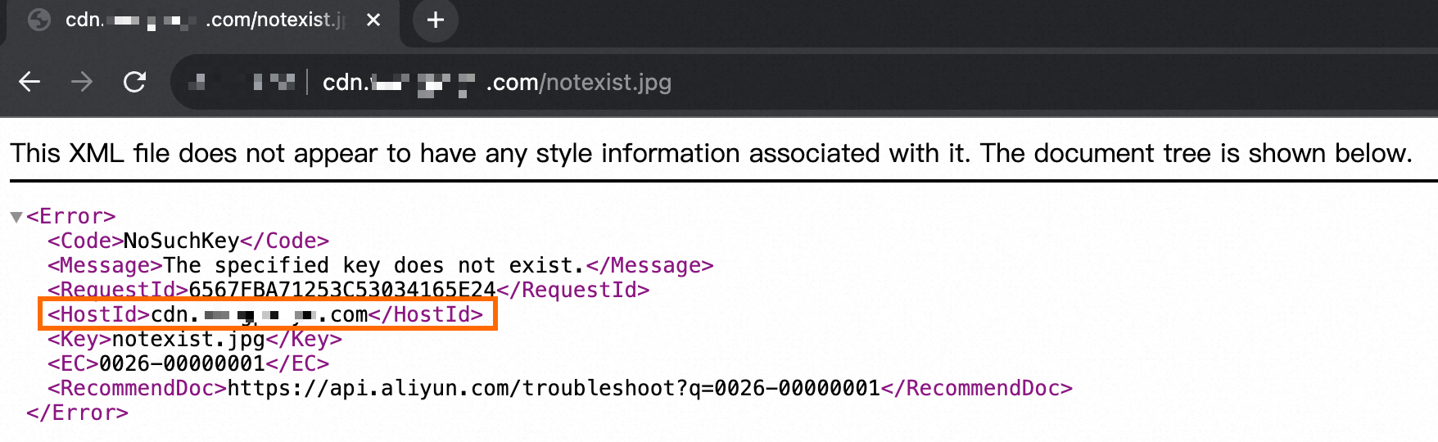Viewport: 1438px width, 442px height.
Task: Click the EC value 0026-00000001
Action: click(182, 363)
